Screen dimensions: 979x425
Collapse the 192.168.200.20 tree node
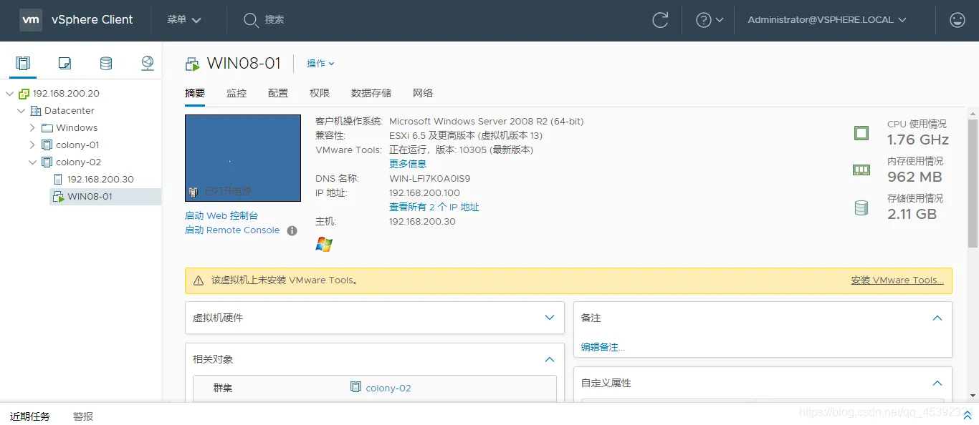tap(9, 94)
